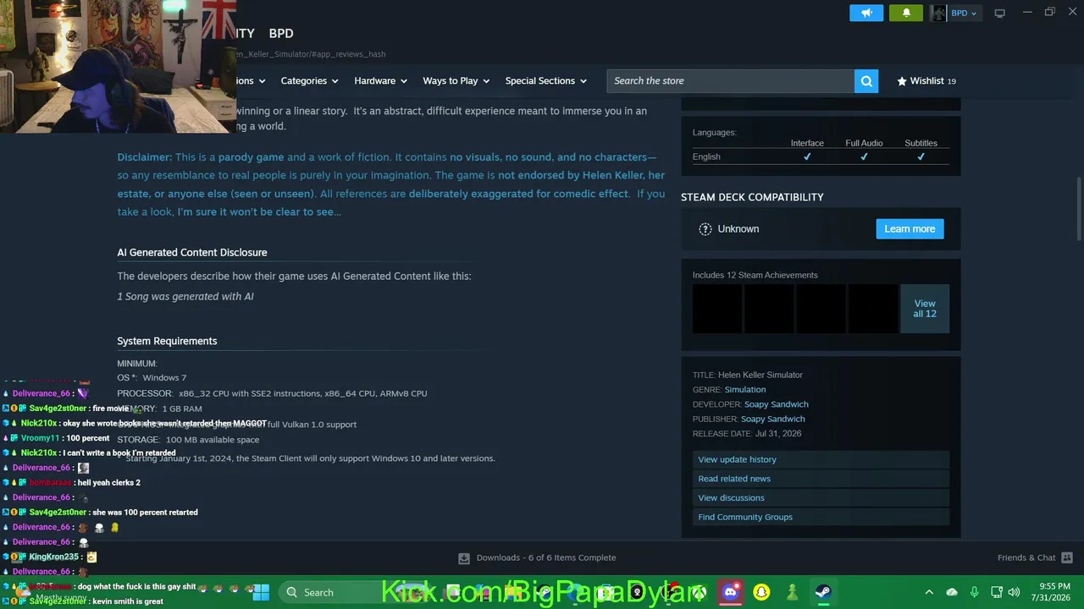Click the AI Generated Content Disclosure heading
The width and height of the screenshot is (1084, 609).
192,253
